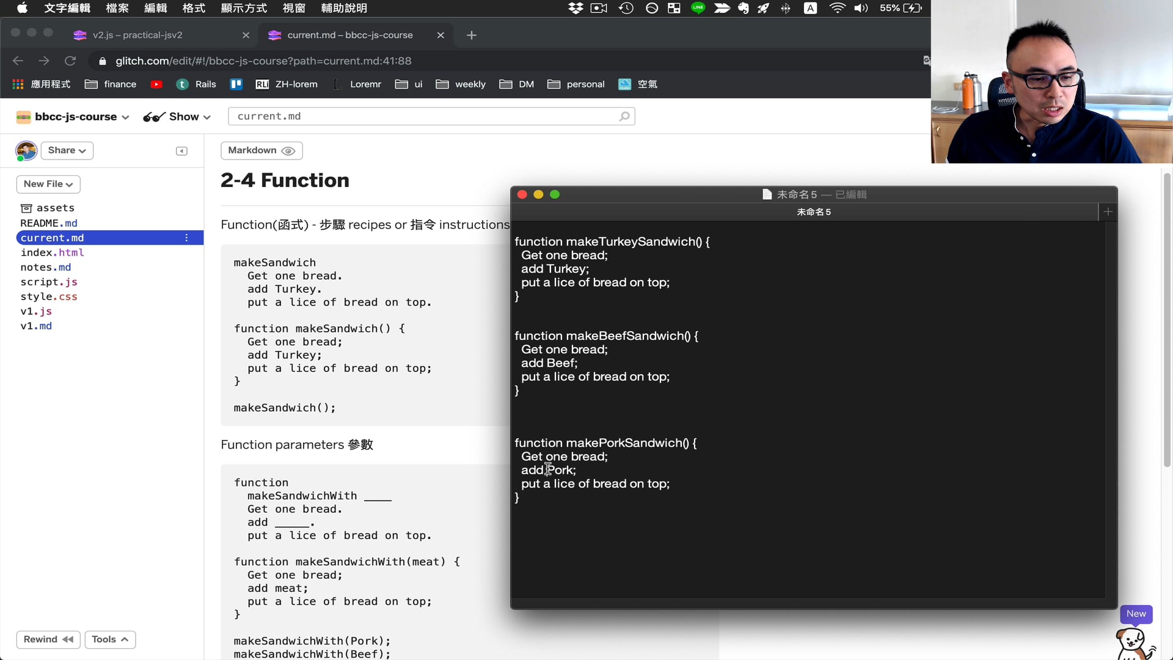
Task: Switch to v2.js practical-jsv2 browser tab
Action: (x=137, y=35)
